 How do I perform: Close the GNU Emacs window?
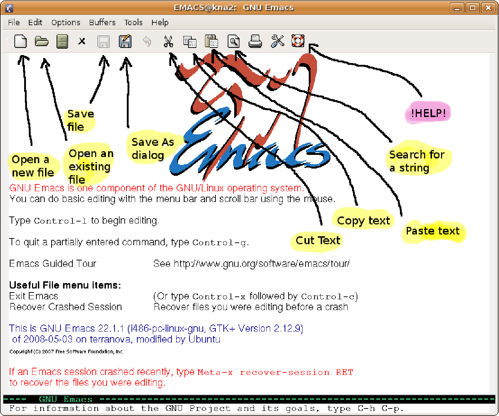pos(488,8)
